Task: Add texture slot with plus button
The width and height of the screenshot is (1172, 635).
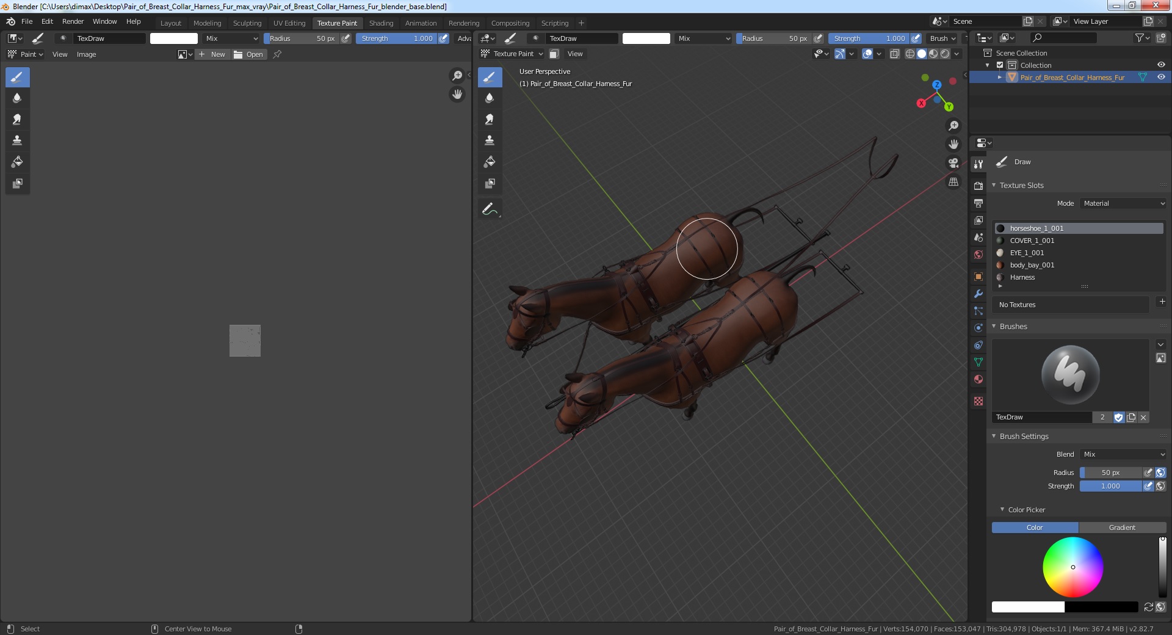Action: click(x=1162, y=302)
